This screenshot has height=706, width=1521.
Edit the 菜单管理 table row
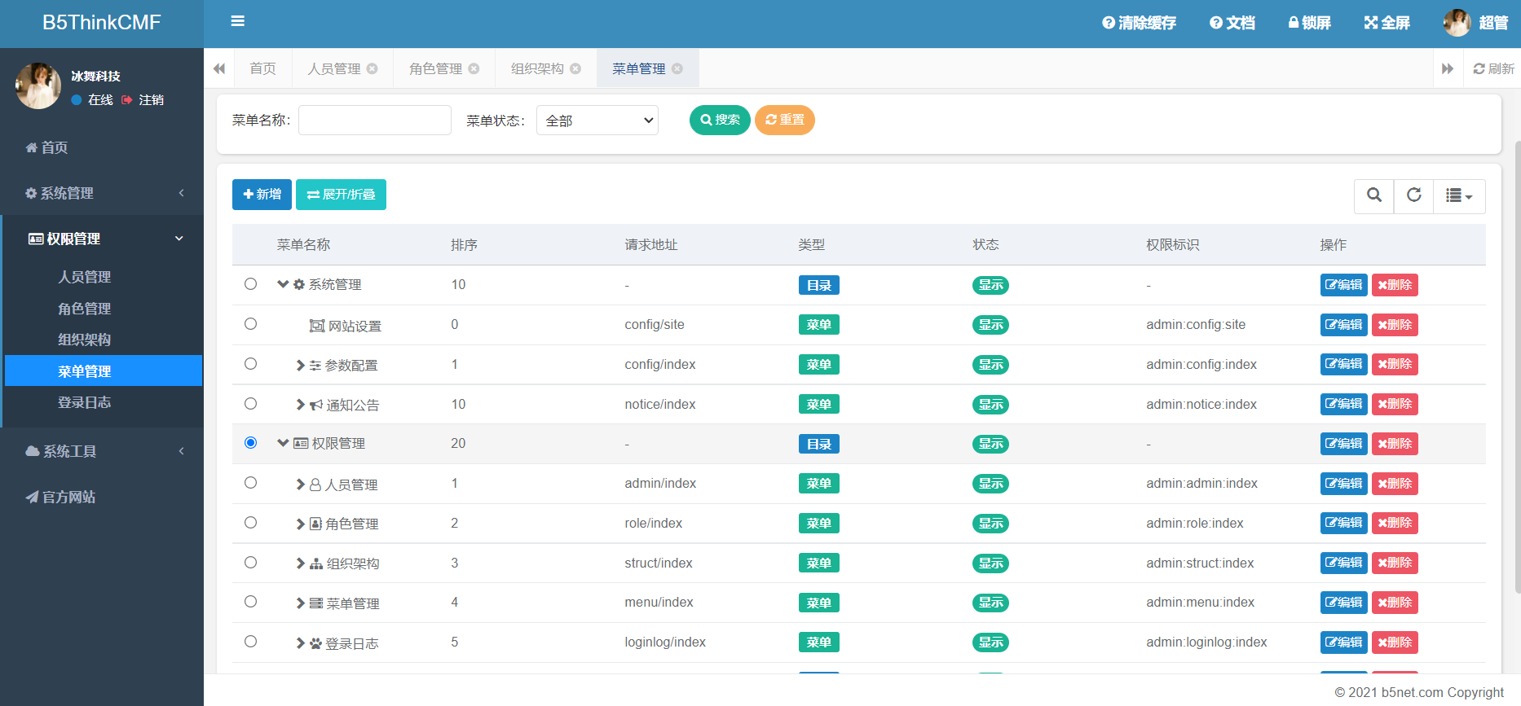point(1343,603)
